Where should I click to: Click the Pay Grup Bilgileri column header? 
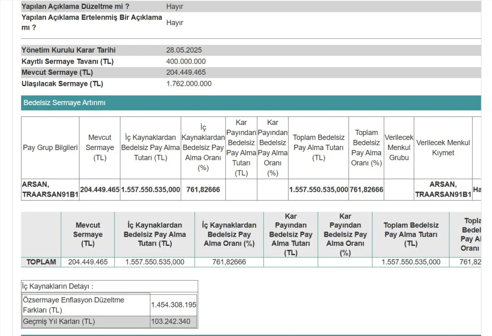pos(50,148)
